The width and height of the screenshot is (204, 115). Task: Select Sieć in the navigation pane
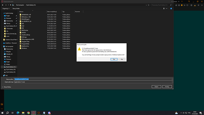click(x=7, y=76)
